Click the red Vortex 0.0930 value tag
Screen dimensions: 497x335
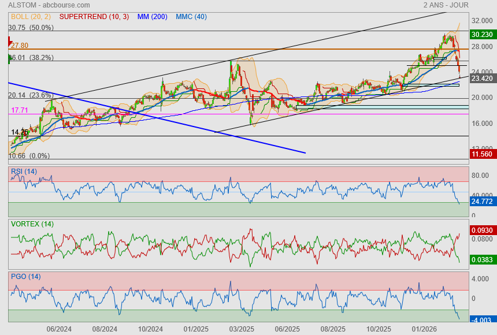(x=481, y=230)
